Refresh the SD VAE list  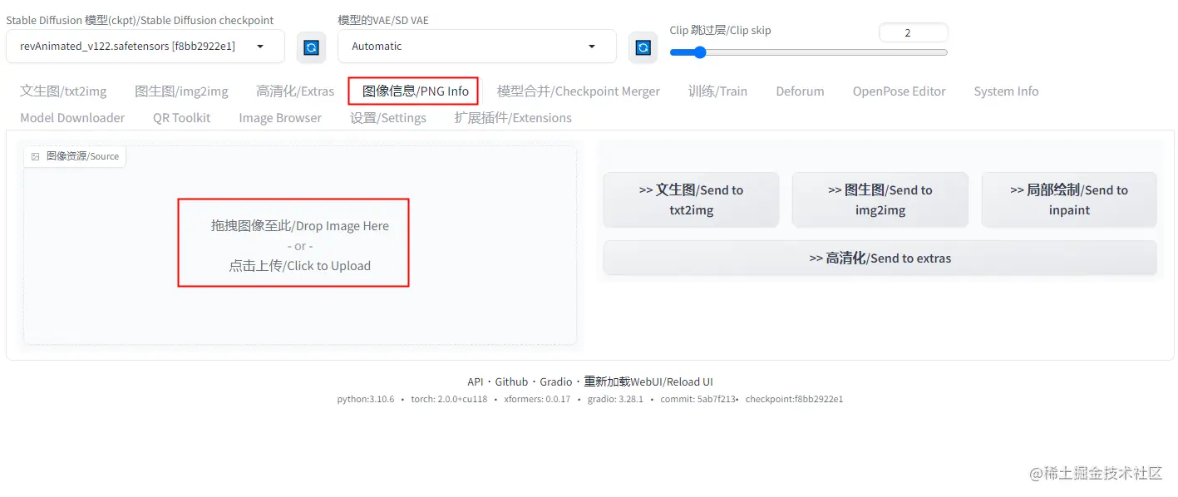[x=643, y=47]
